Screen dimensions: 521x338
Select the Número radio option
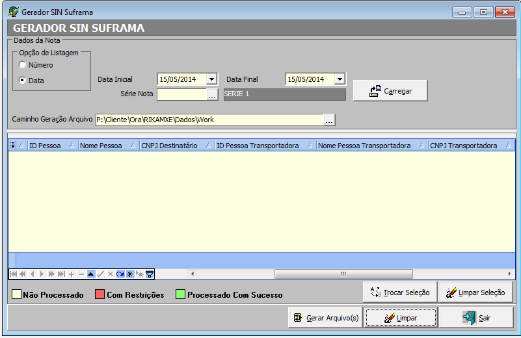pyautogui.click(x=23, y=65)
